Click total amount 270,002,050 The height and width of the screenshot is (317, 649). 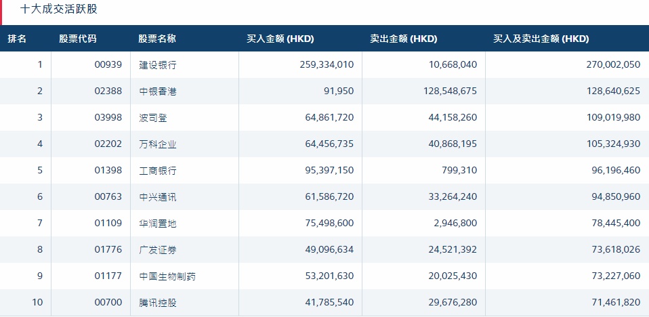[x=613, y=65]
